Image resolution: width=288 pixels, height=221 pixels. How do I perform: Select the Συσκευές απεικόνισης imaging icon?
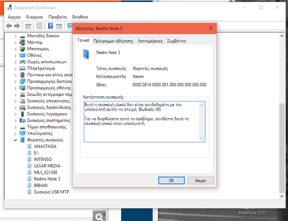(22, 101)
